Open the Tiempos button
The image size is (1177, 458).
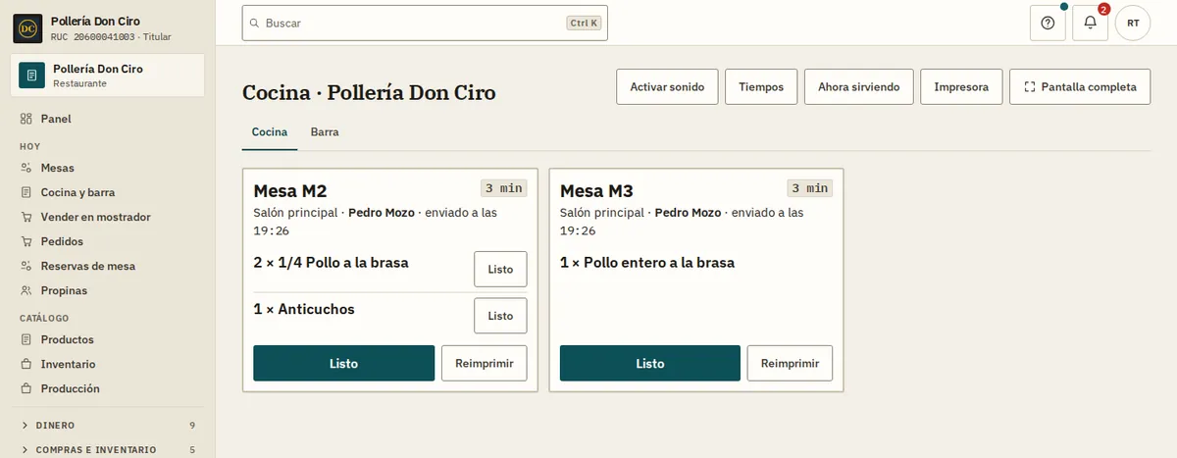(x=761, y=87)
